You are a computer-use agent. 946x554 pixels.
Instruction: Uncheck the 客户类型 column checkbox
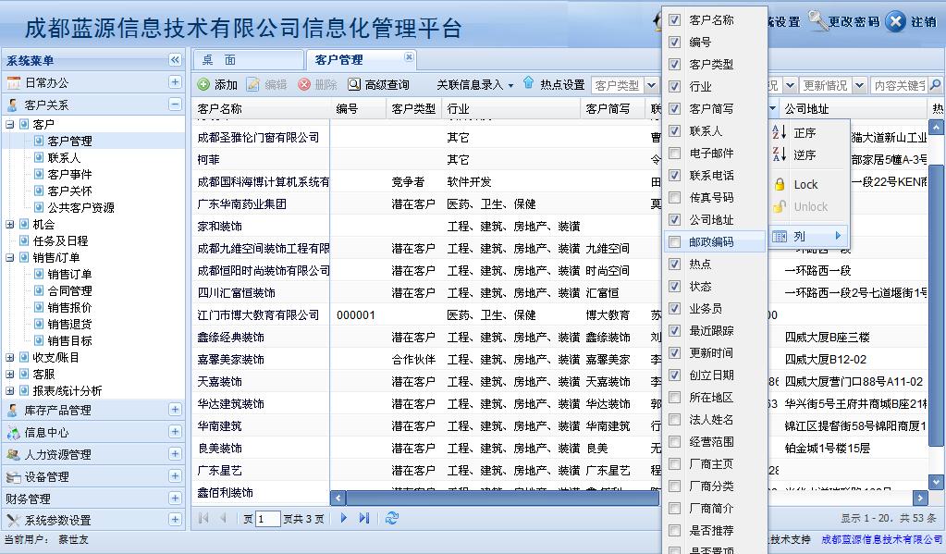(674, 65)
